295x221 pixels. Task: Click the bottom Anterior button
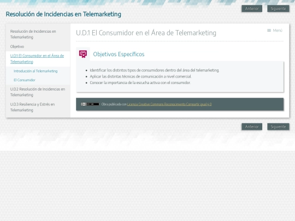(x=252, y=127)
